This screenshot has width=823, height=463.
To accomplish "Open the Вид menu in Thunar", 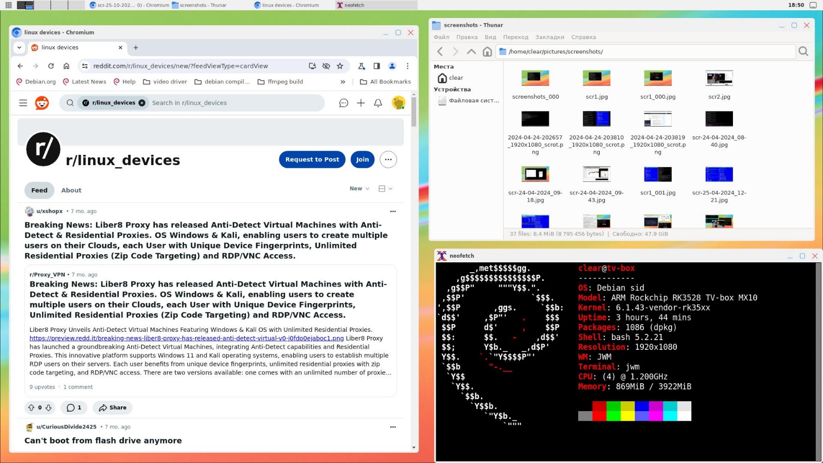I will pyautogui.click(x=490, y=37).
